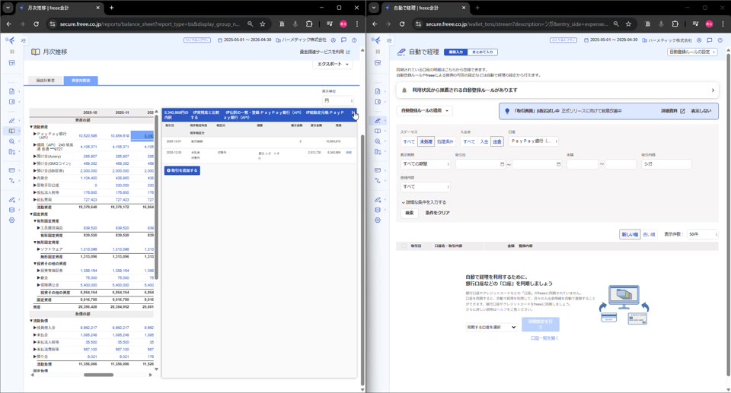Click the gear settings icon in right sidebar
This screenshot has height=393, width=731.
coord(378,220)
